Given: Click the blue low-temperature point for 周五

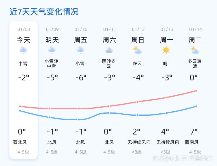Looking at the screenshot, I should (79, 119).
